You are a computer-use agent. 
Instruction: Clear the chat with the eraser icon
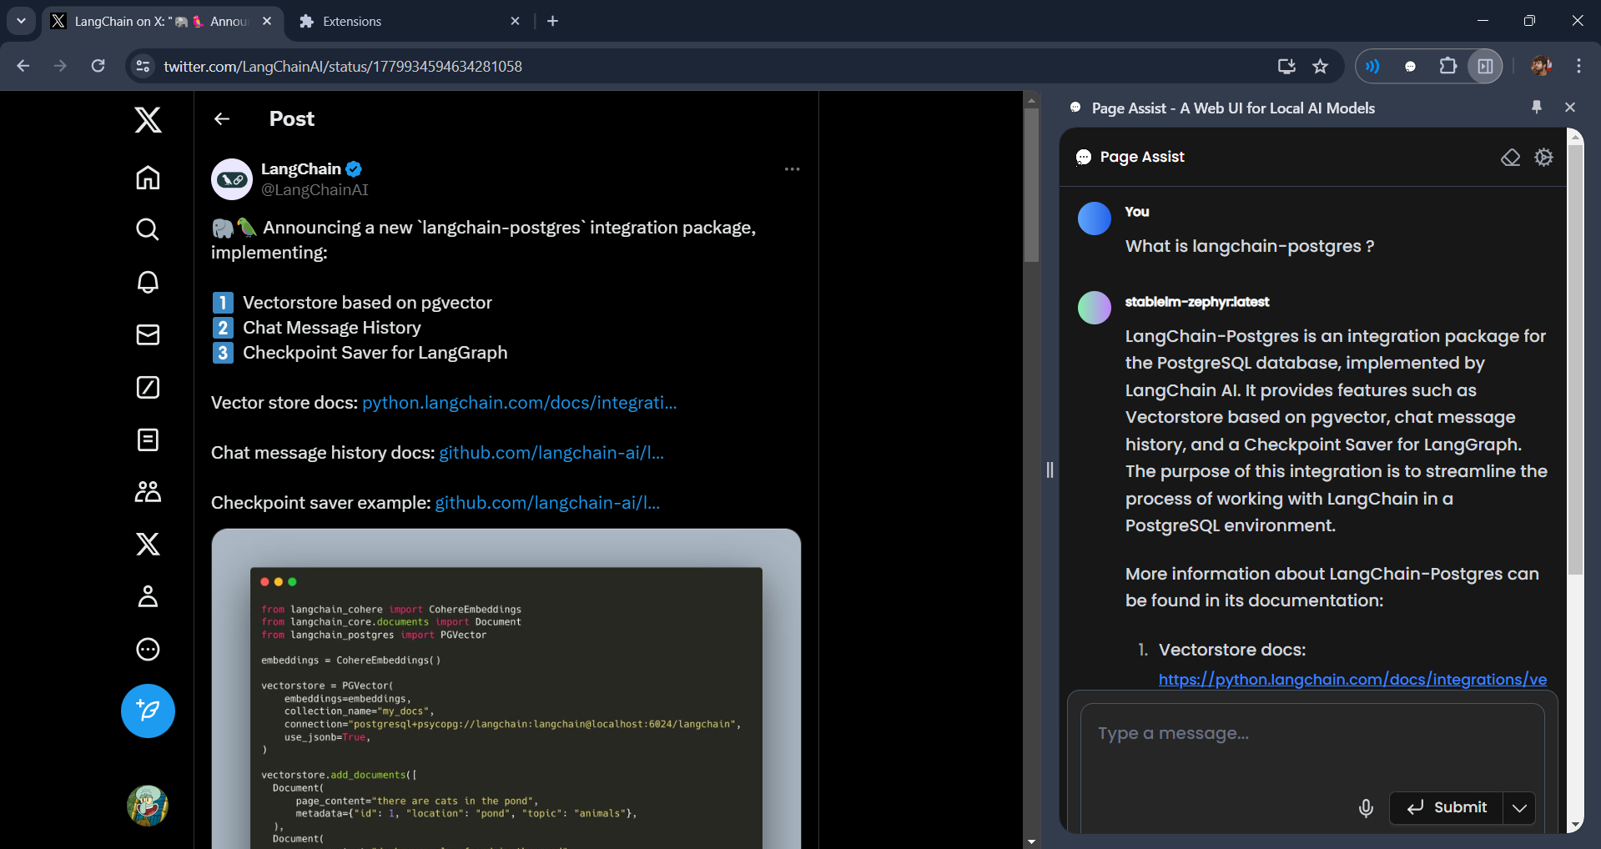pos(1510,157)
